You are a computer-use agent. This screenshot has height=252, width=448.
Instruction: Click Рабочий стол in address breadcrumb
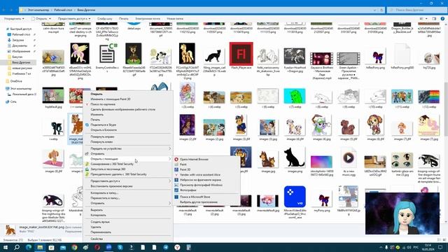tap(63, 10)
